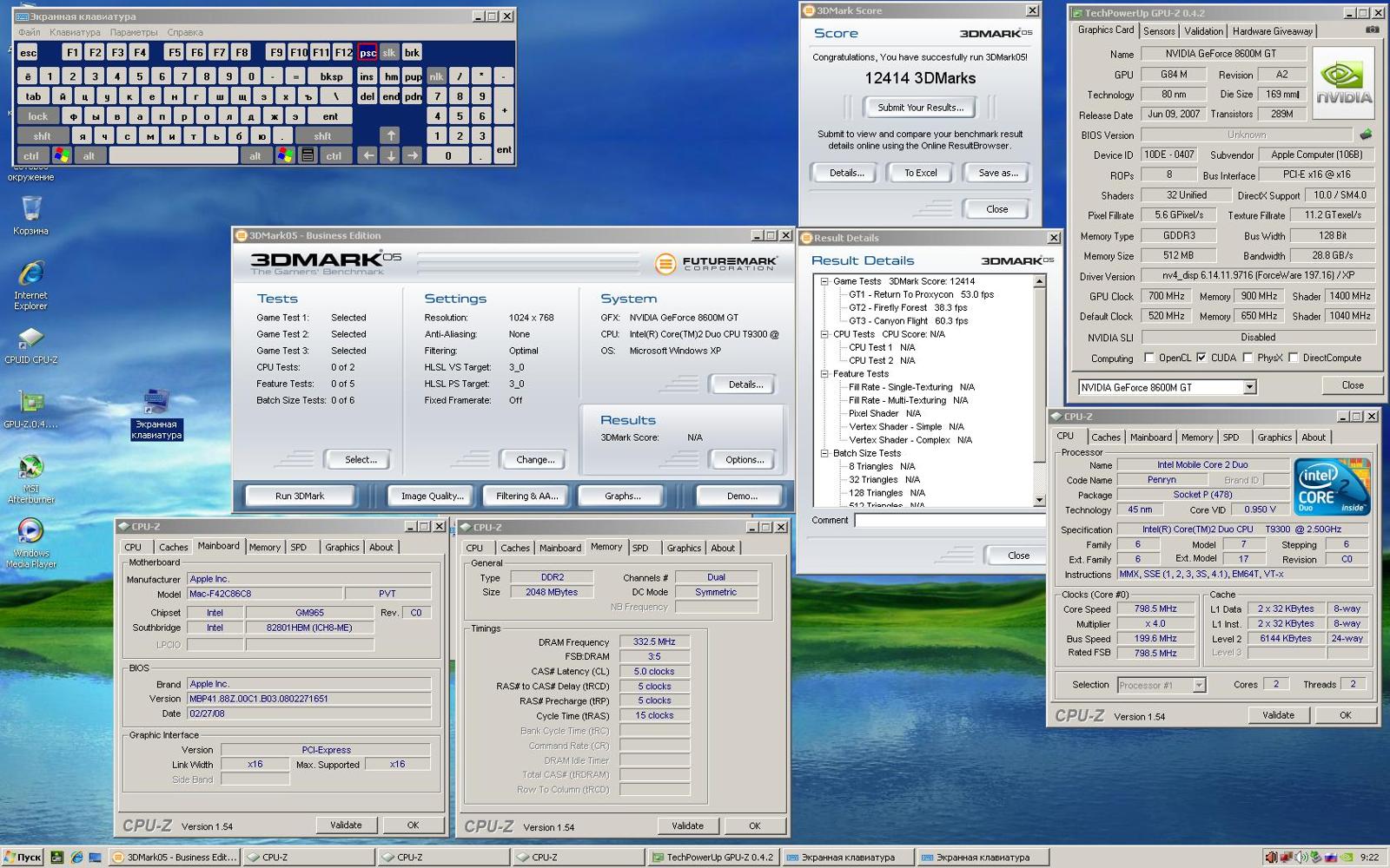The width and height of the screenshot is (1390, 868).
Task: Switch to the Sensors tab in GPU-Z
Action: (x=1159, y=31)
